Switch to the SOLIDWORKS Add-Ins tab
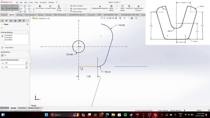The width and height of the screenshot is (210, 118). [x=77, y=15]
